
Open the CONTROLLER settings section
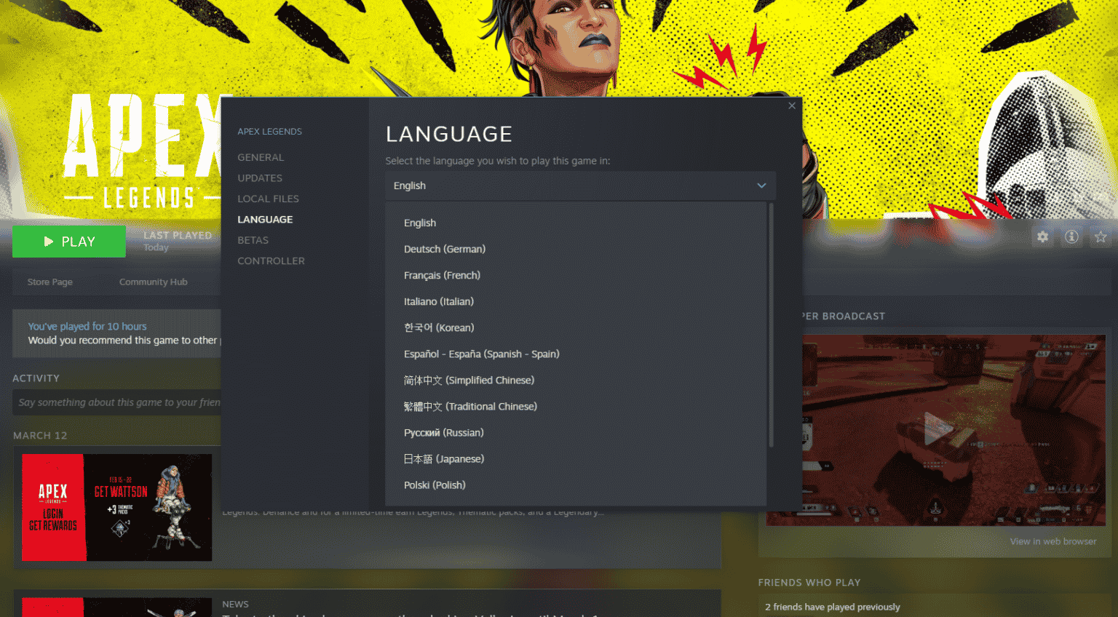pos(271,260)
